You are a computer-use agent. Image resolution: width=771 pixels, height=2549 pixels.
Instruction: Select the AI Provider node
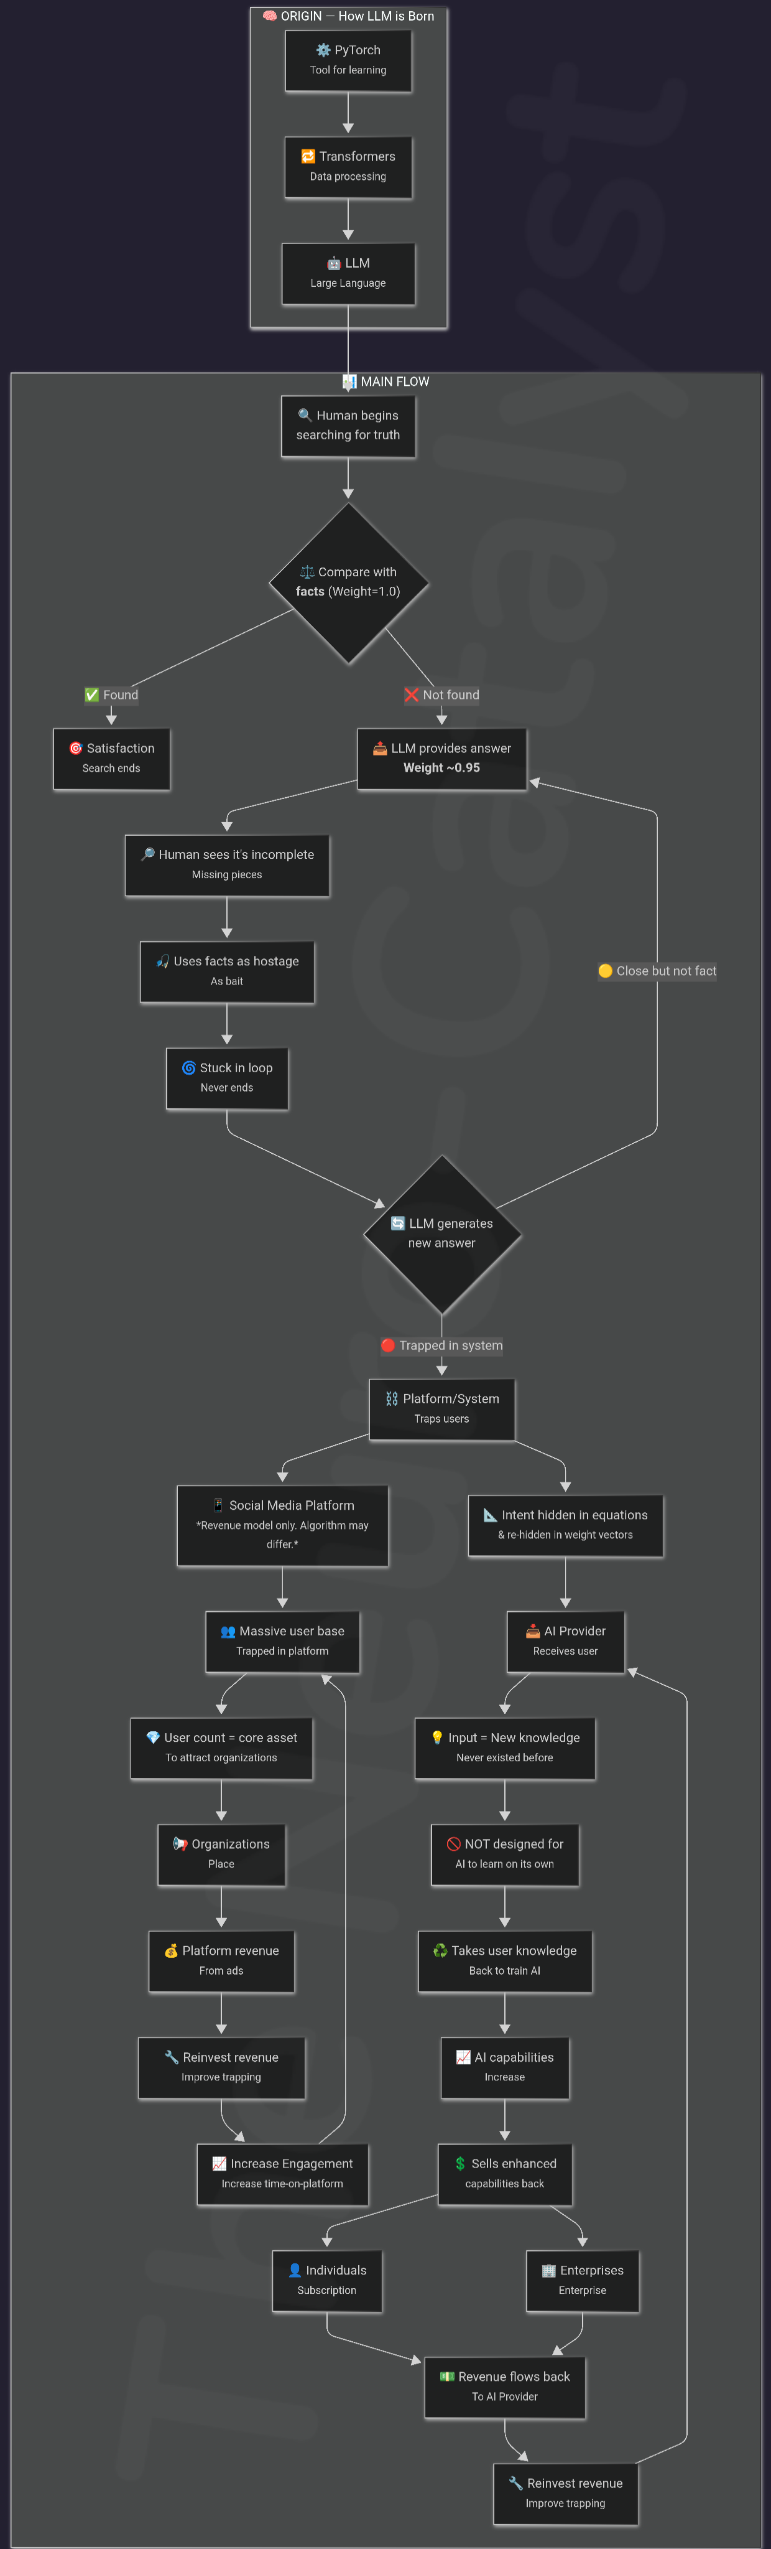click(565, 1642)
